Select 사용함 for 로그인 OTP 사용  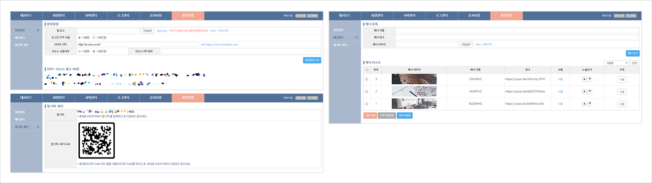80,38
